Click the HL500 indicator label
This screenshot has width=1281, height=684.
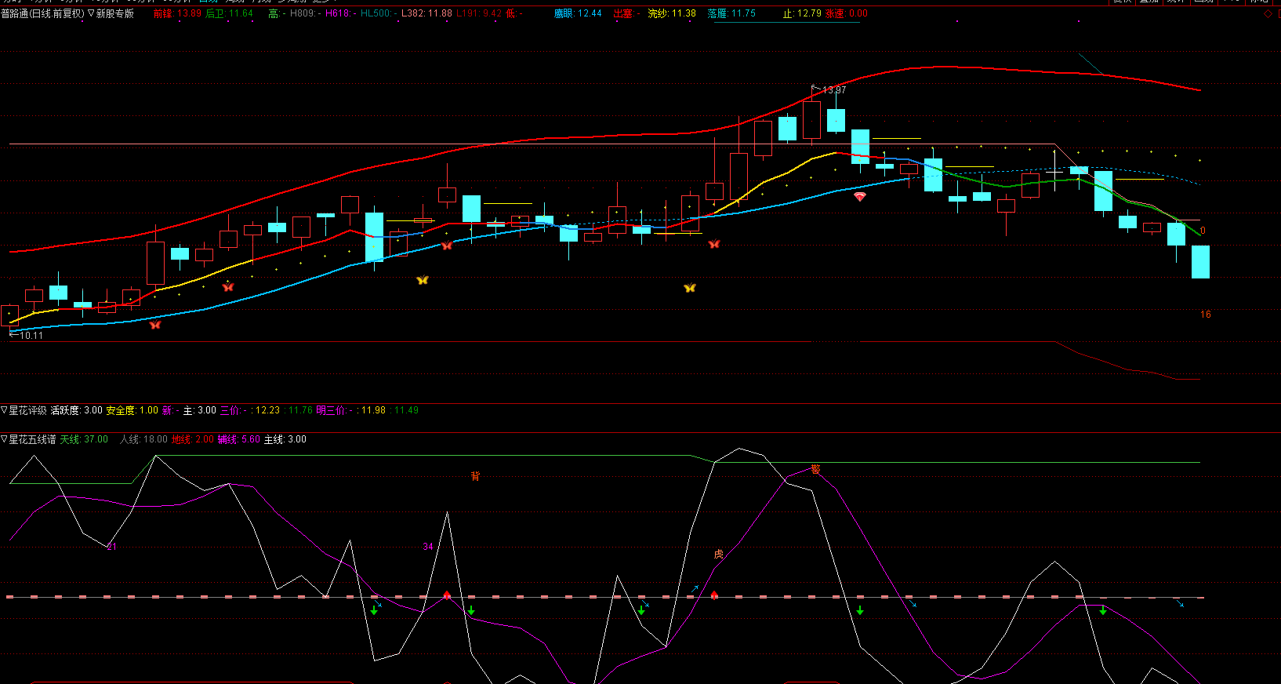[379, 13]
